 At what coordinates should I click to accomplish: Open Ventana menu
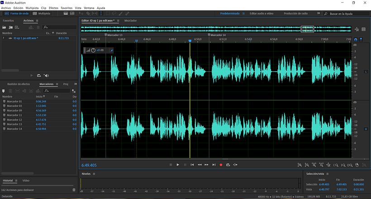click(x=89, y=8)
